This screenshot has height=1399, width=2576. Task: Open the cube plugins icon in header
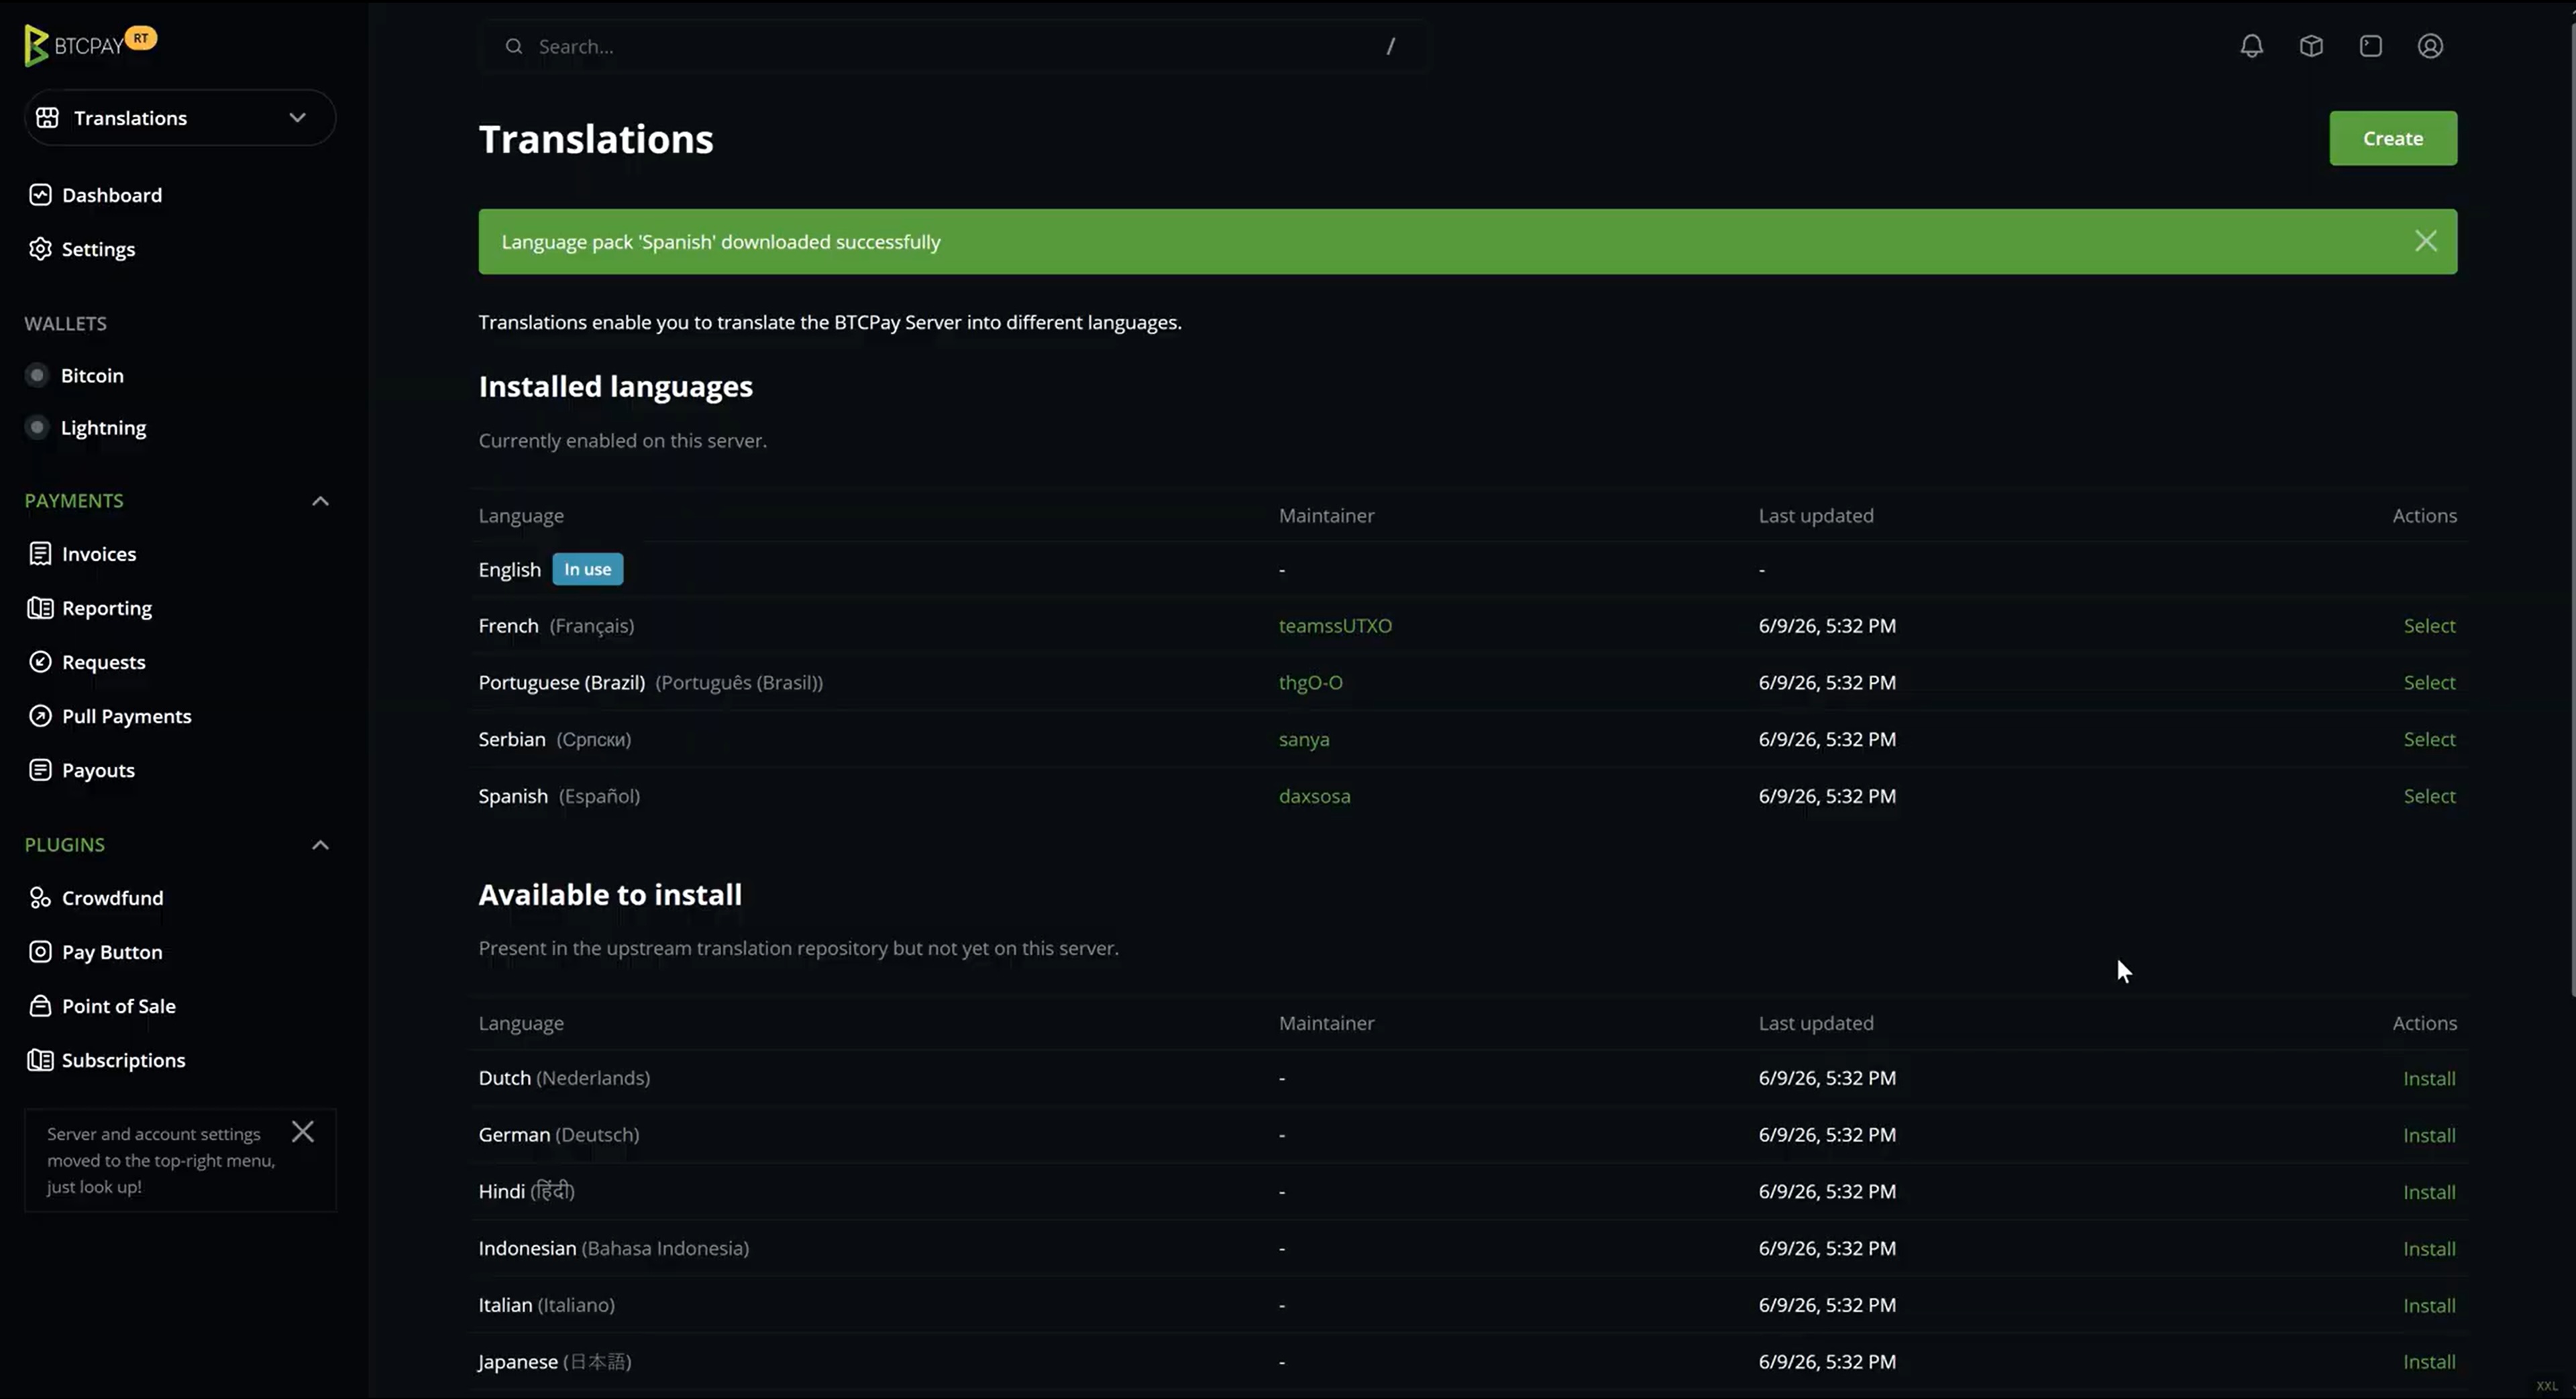click(2311, 46)
